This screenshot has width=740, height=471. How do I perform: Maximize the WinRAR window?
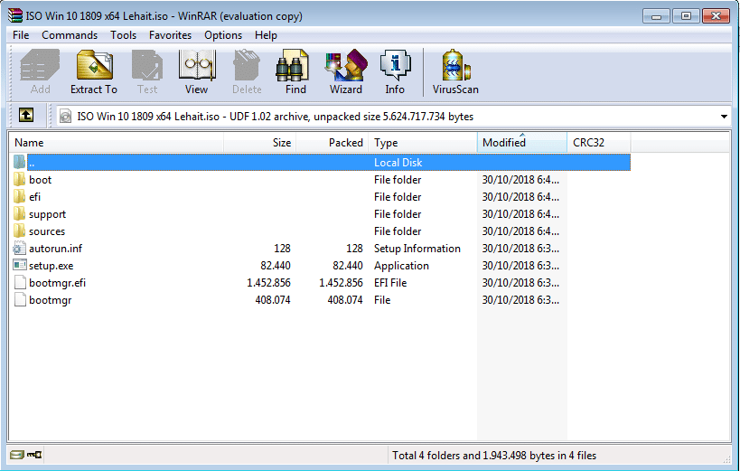pyautogui.click(x=686, y=16)
